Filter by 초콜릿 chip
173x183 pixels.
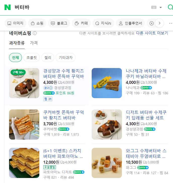pyautogui.click(x=31, y=57)
